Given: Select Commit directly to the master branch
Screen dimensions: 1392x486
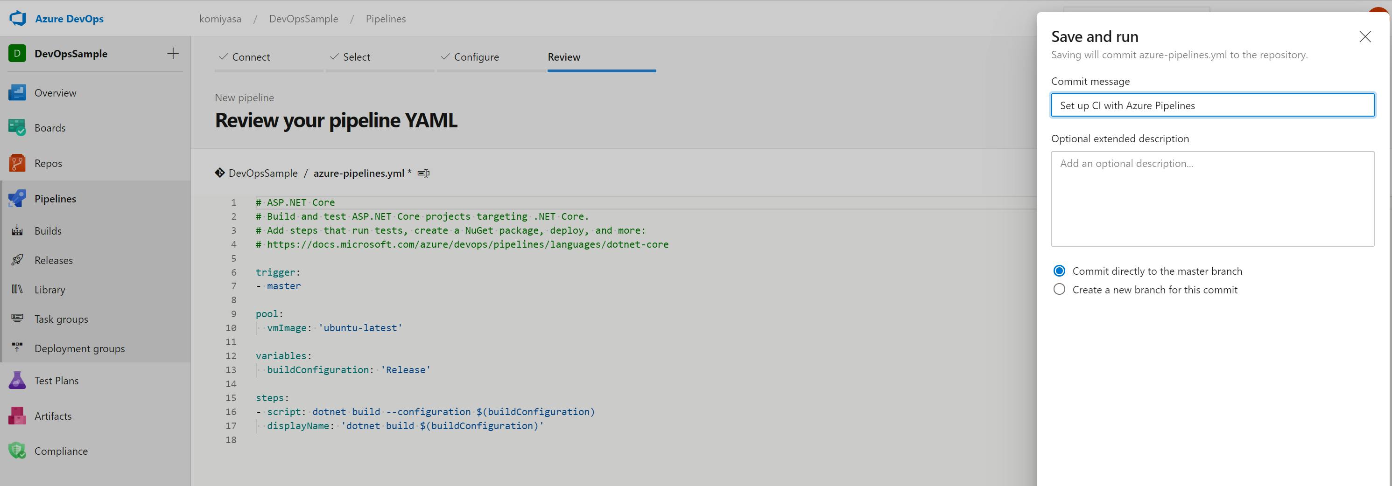Looking at the screenshot, I should tap(1059, 271).
